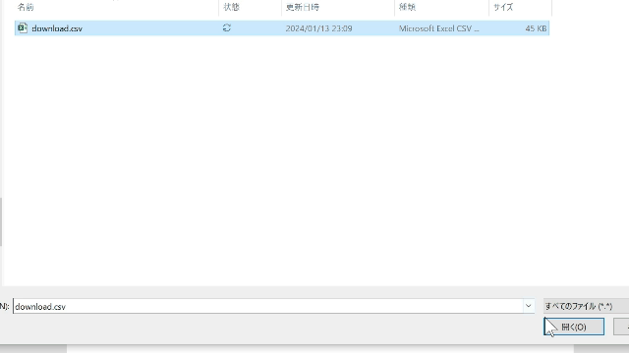Click the Microsoft Excel CSV type cell
This screenshot has height=353, width=629.
pyautogui.click(x=438, y=28)
